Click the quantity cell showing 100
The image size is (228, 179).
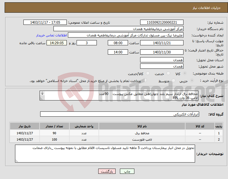point(54,139)
